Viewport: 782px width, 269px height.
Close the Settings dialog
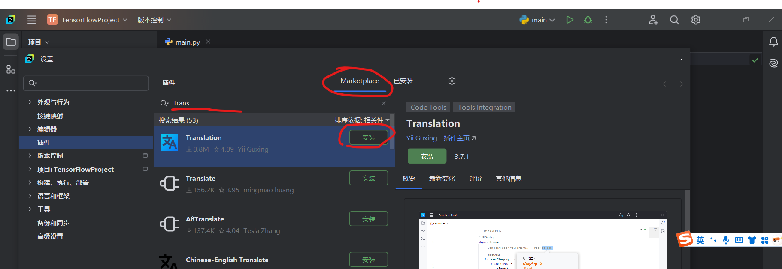682,59
